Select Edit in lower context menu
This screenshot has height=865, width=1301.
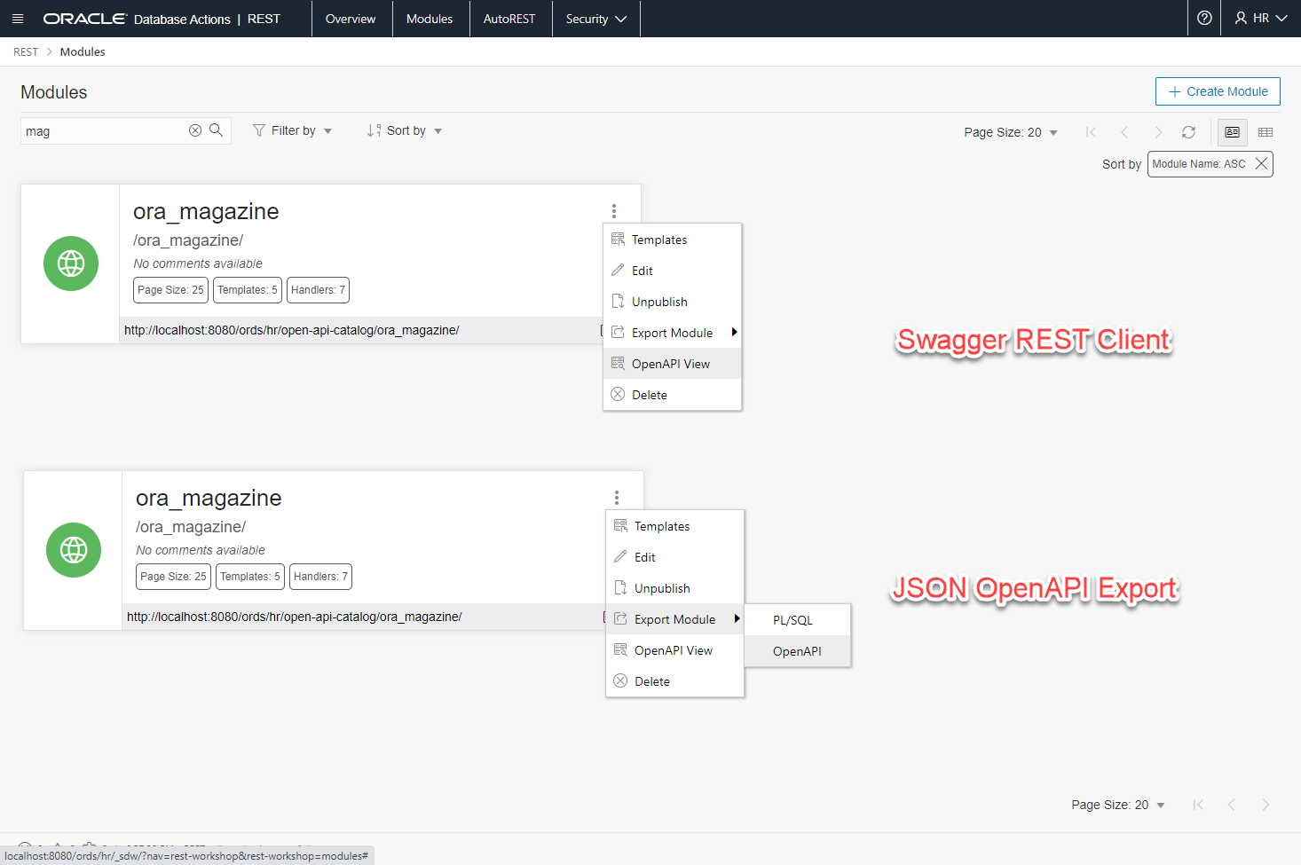[x=675, y=557]
